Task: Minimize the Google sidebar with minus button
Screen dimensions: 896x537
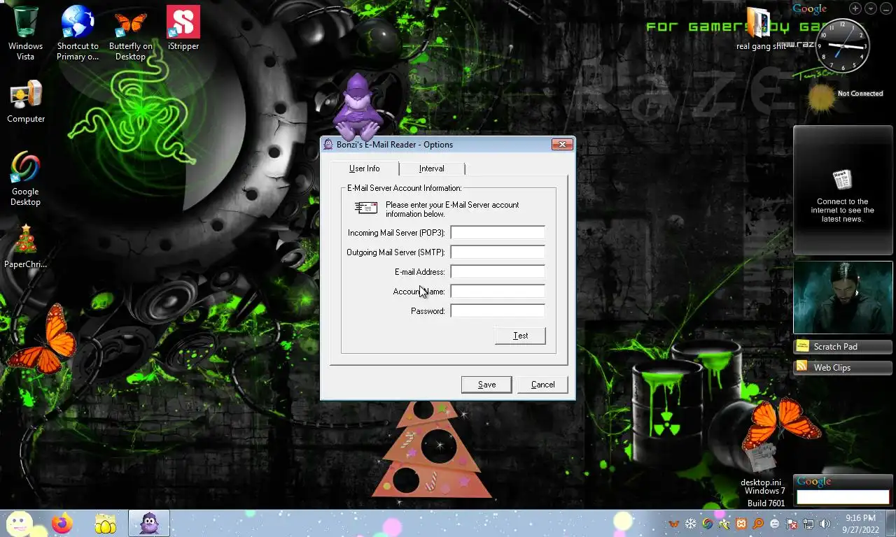Action: click(x=886, y=8)
